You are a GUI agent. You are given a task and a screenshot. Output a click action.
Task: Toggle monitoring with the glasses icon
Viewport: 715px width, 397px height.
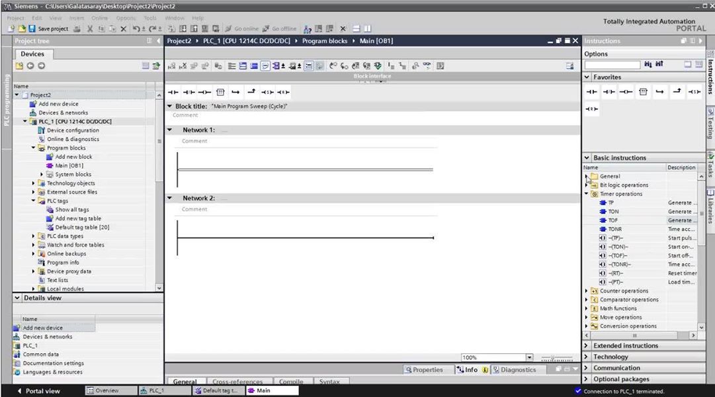[x=427, y=66]
